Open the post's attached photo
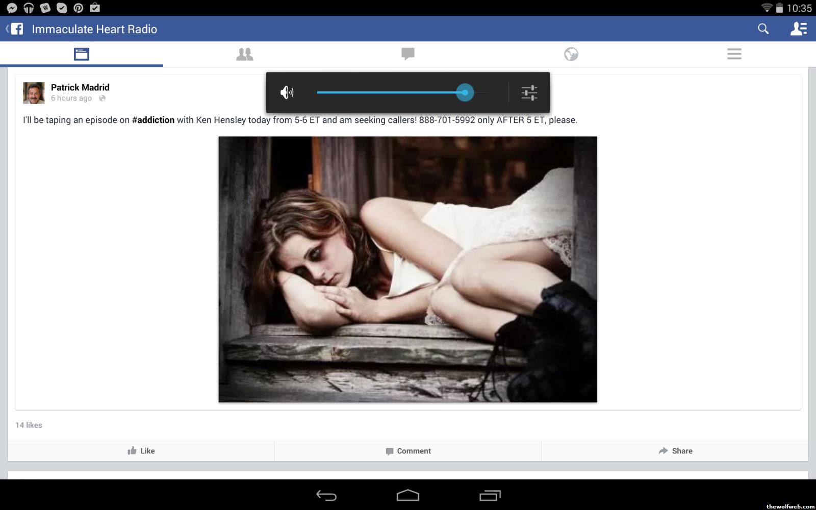Image resolution: width=816 pixels, height=510 pixels. click(407, 269)
